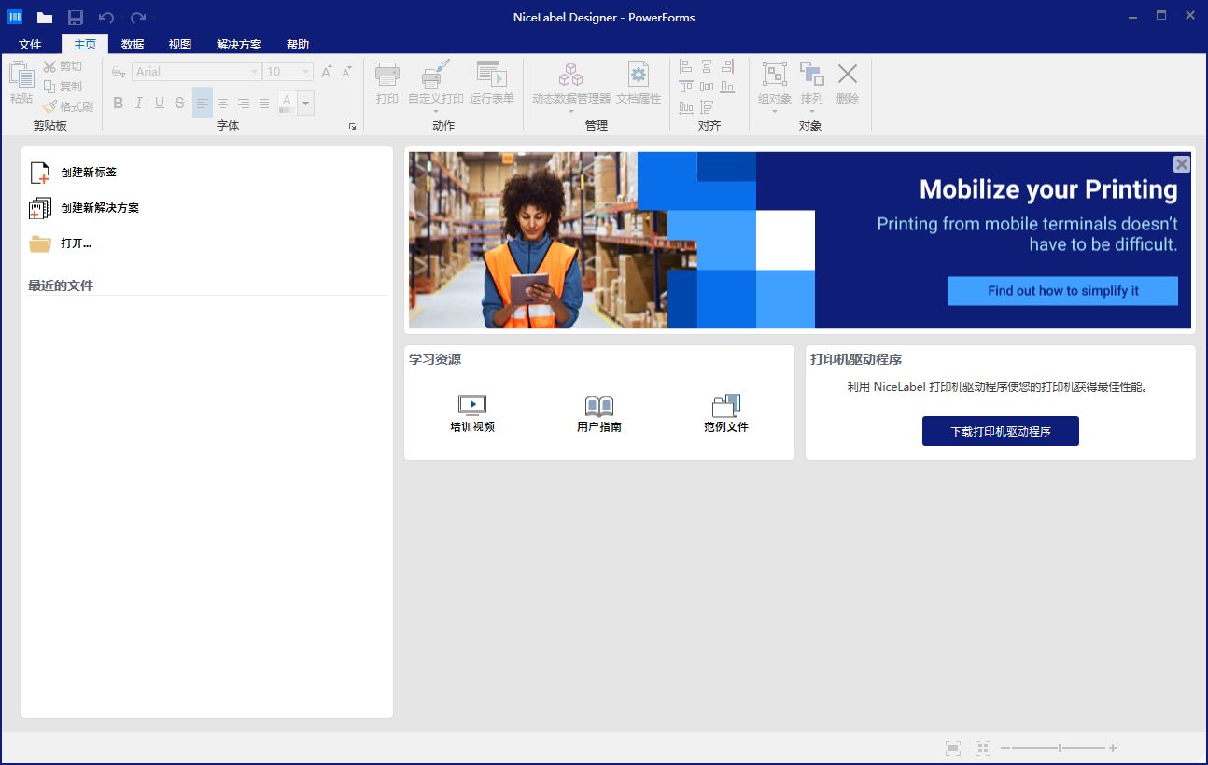Toggle bold text formatting
Viewport: 1208px width, 765px height.
click(x=119, y=103)
